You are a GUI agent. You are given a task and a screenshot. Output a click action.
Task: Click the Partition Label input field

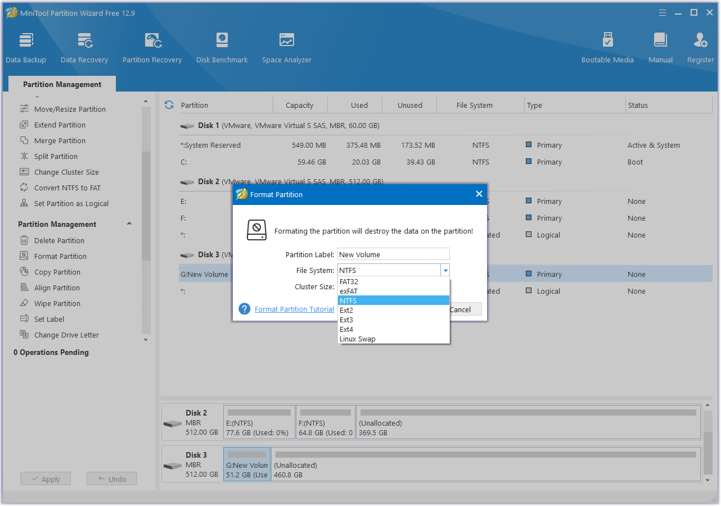[x=394, y=254]
